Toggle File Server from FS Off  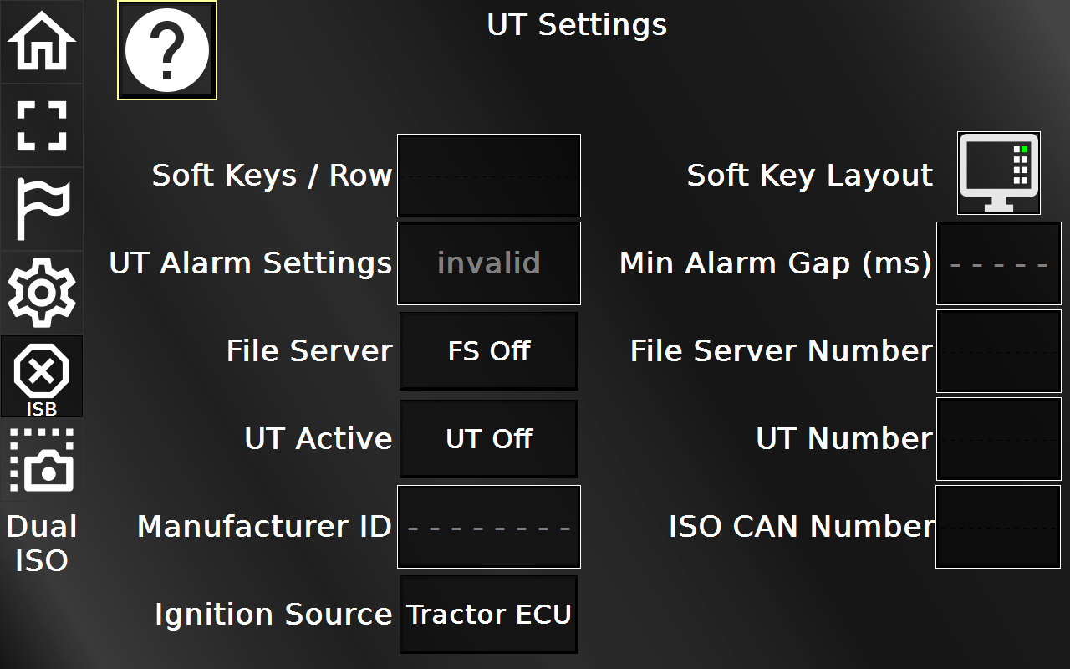[488, 350]
